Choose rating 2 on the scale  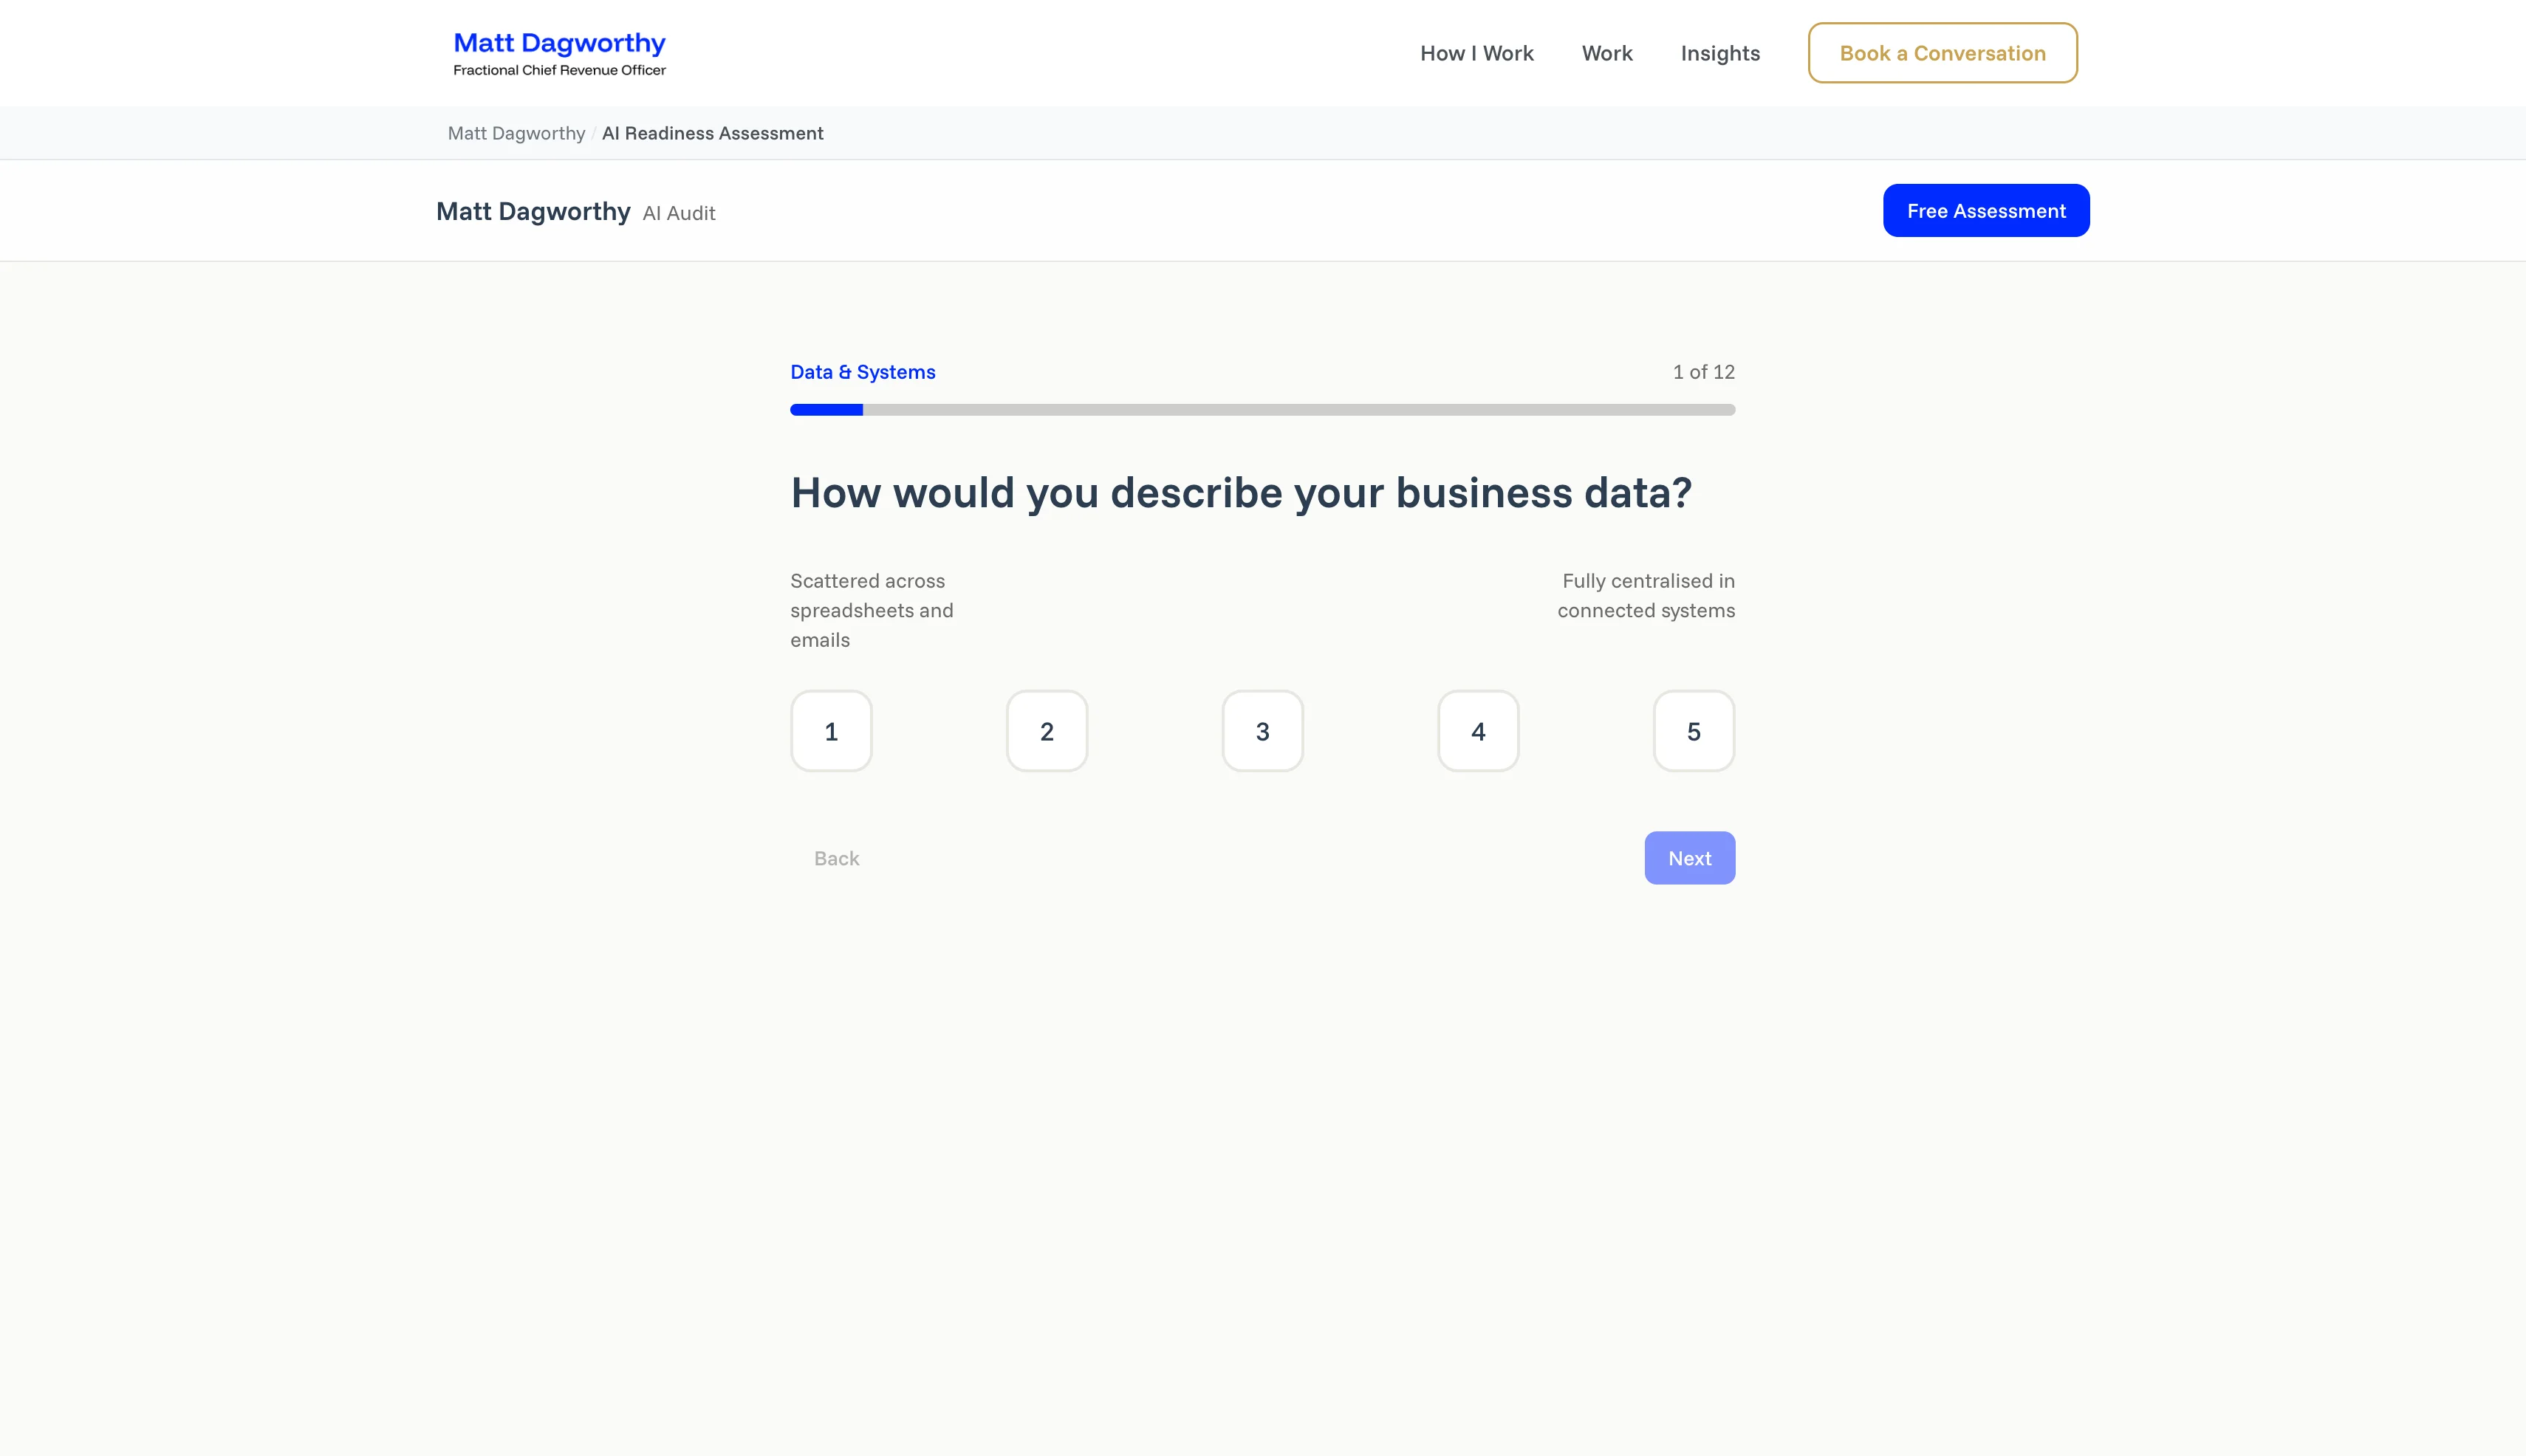click(1047, 731)
